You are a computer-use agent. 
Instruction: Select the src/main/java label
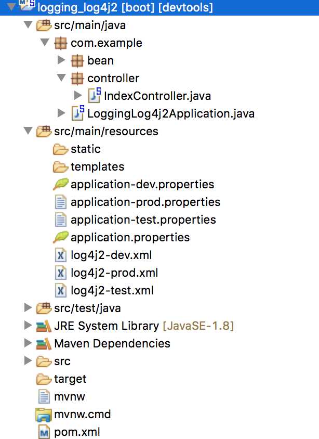[90, 25]
